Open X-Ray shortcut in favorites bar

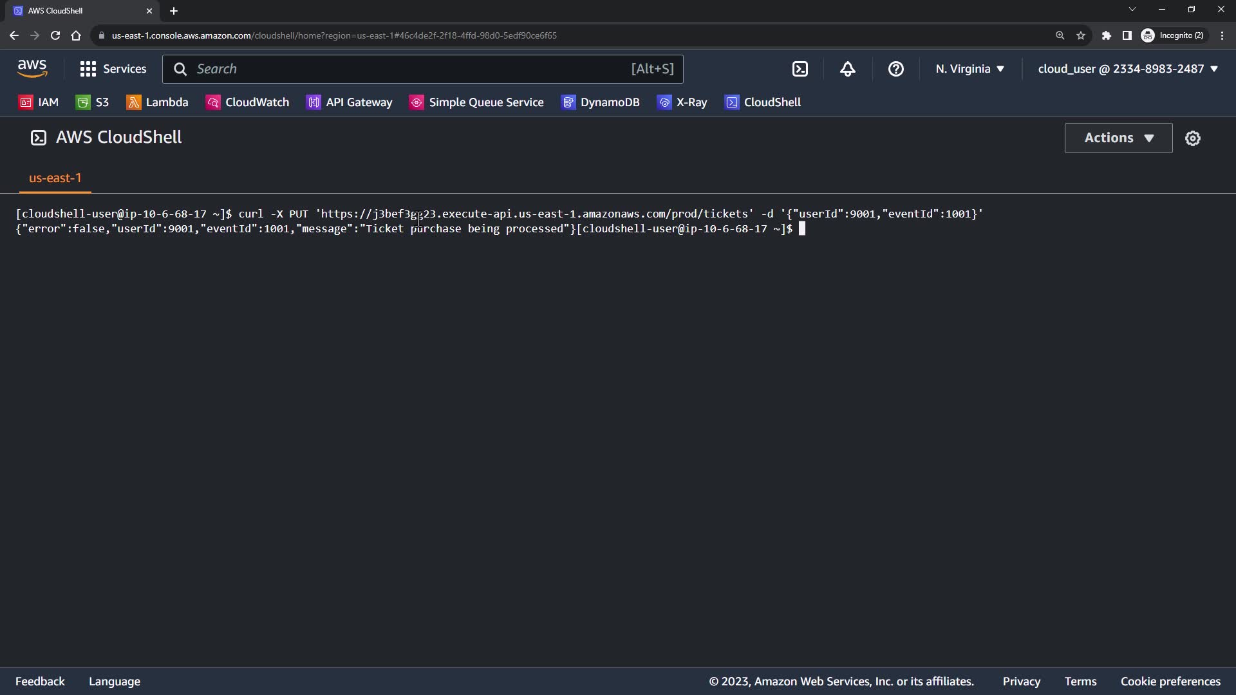pyautogui.click(x=682, y=102)
